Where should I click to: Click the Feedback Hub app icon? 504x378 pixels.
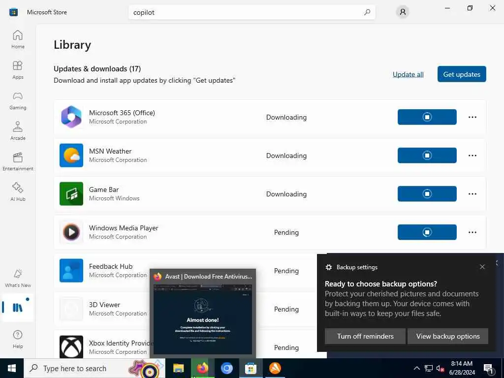[x=71, y=271]
